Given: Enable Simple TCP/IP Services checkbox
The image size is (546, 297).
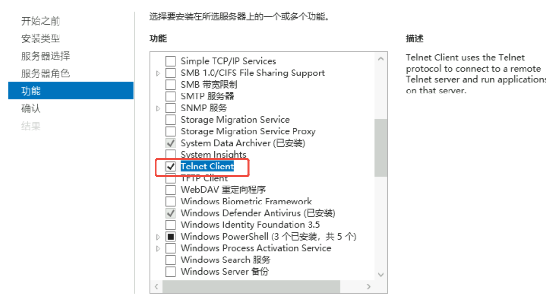Looking at the screenshot, I should pyautogui.click(x=171, y=61).
